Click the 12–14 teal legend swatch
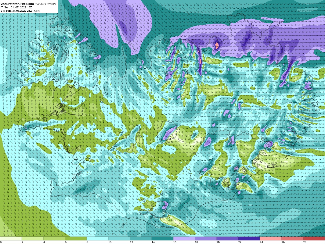325x244 pixels. click(141, 238)
